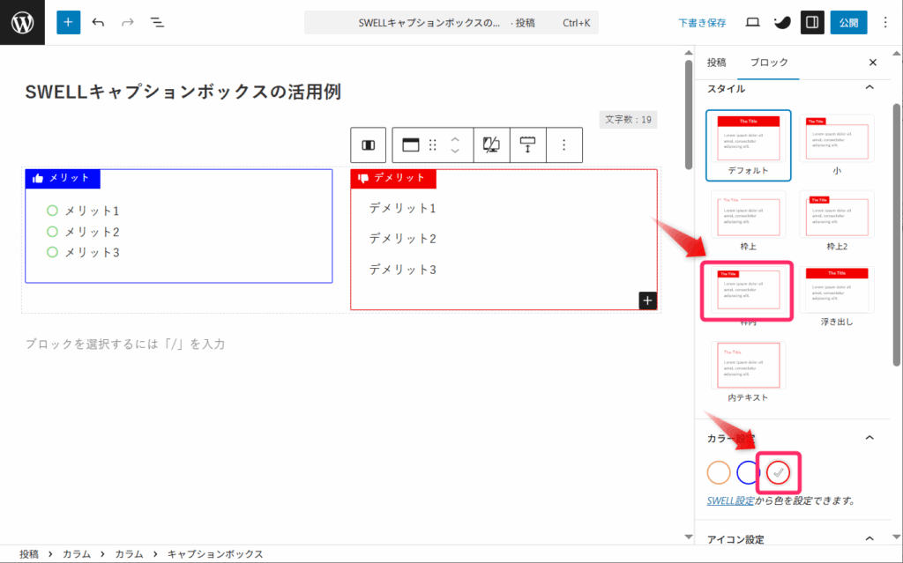The image size is (903, 563).
Task: Click the empty paragraph block placeholder
Action: pyautogui.click(x=125, y=344)
